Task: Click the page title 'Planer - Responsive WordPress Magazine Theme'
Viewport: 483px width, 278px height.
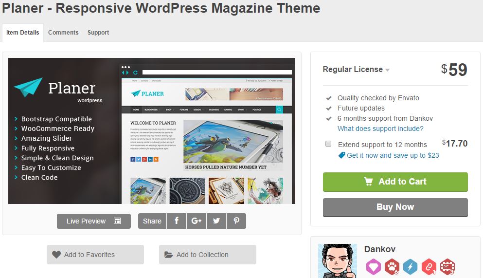Action: click(161, 8)
